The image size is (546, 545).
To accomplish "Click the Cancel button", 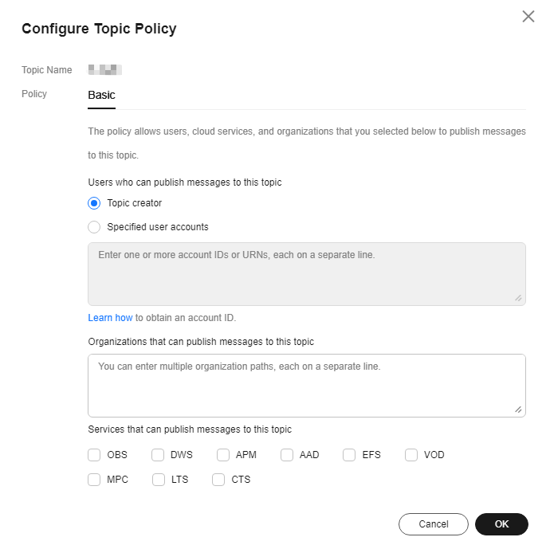I will click(x=433, y=524).
